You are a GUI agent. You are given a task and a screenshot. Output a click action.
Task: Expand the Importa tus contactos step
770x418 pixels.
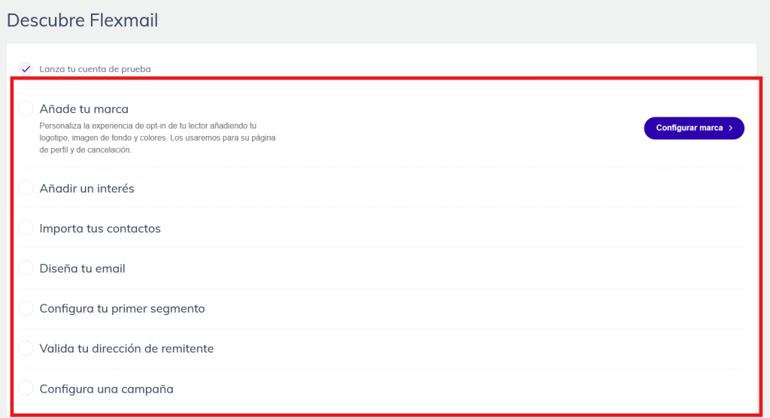[100, 229]
